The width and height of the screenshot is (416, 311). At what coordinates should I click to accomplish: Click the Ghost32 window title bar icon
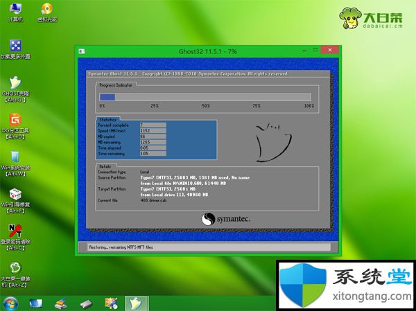click(82, 51)
